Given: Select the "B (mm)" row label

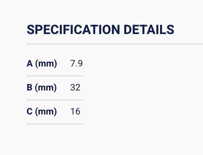Looking at the screenshot, I should pyautogui.click(x=42, y=88).
